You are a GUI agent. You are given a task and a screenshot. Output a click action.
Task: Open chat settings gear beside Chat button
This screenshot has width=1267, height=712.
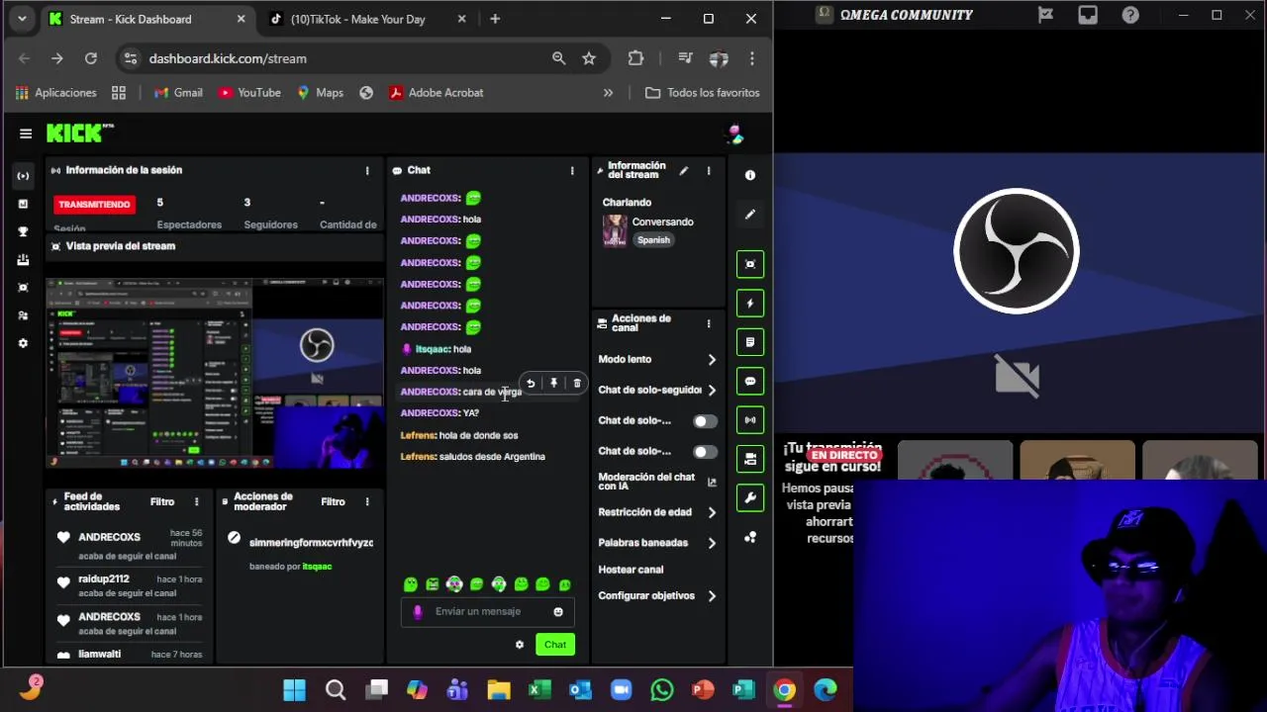pos(520,645)
